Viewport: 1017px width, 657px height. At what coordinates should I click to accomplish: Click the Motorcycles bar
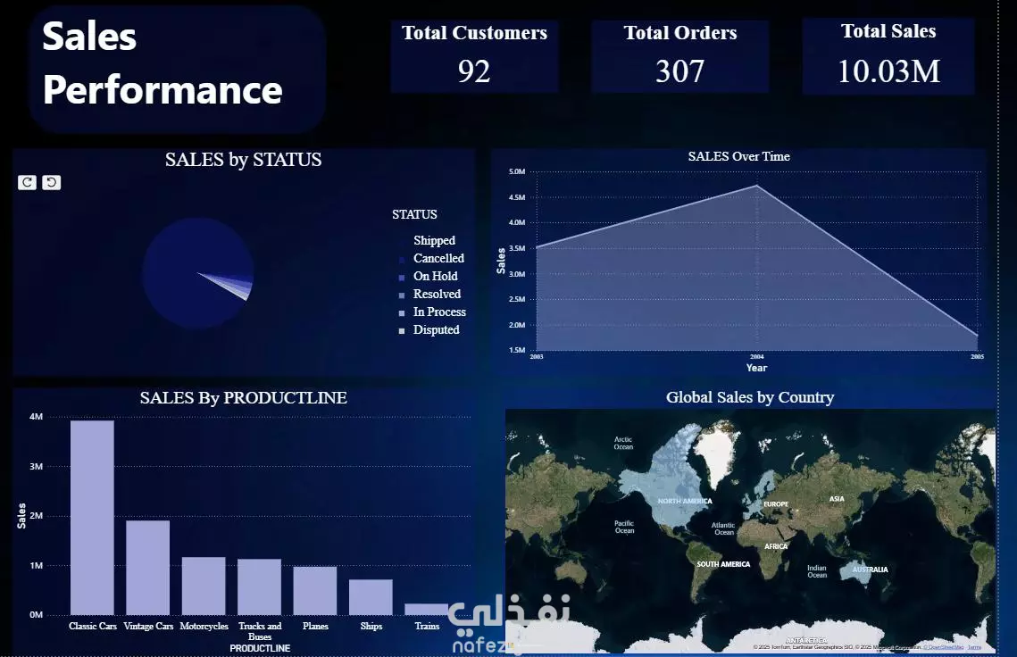tap(204, 586)
